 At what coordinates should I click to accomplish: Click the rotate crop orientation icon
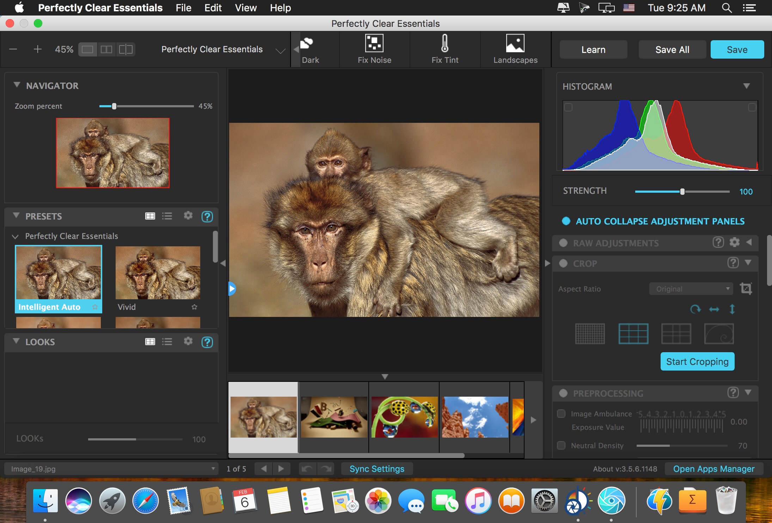click(x=694, y=308)
